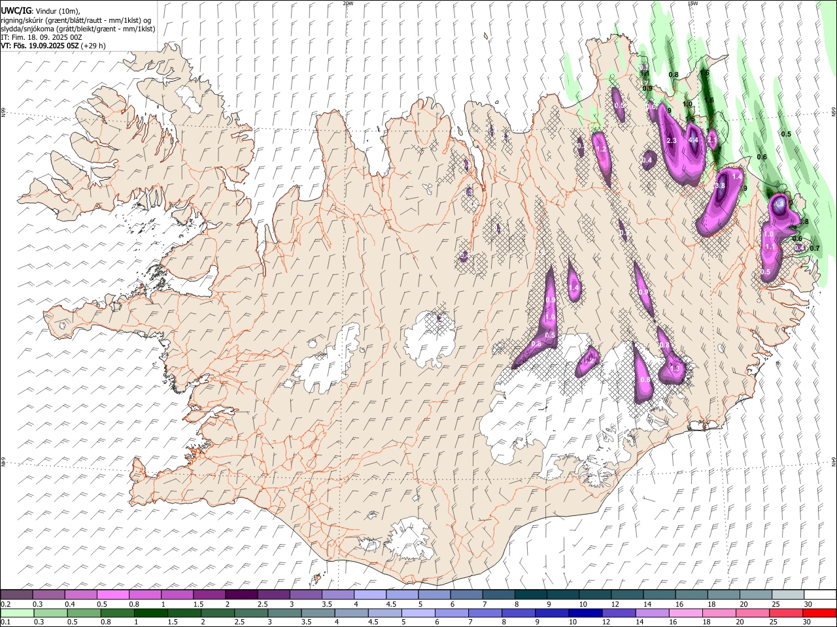Select the darkest purple swatch labeled 2

pos(241,595)
